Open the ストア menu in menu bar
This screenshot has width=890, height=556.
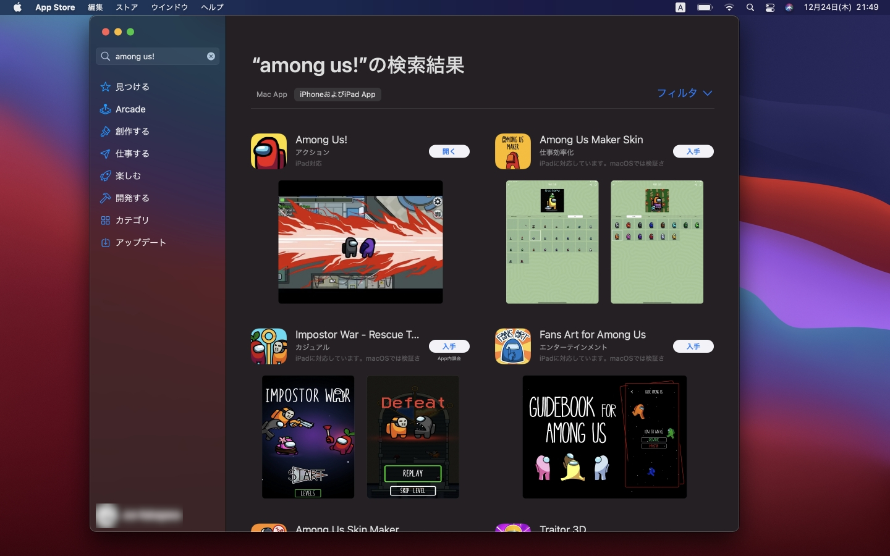click(x=127, y=7)
